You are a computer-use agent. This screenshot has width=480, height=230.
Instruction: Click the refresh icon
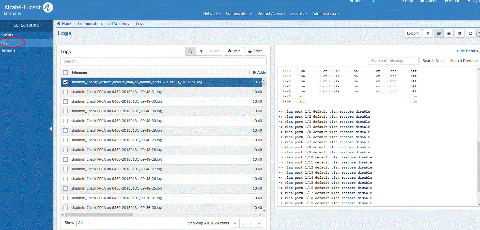click(x=471, y=33)
